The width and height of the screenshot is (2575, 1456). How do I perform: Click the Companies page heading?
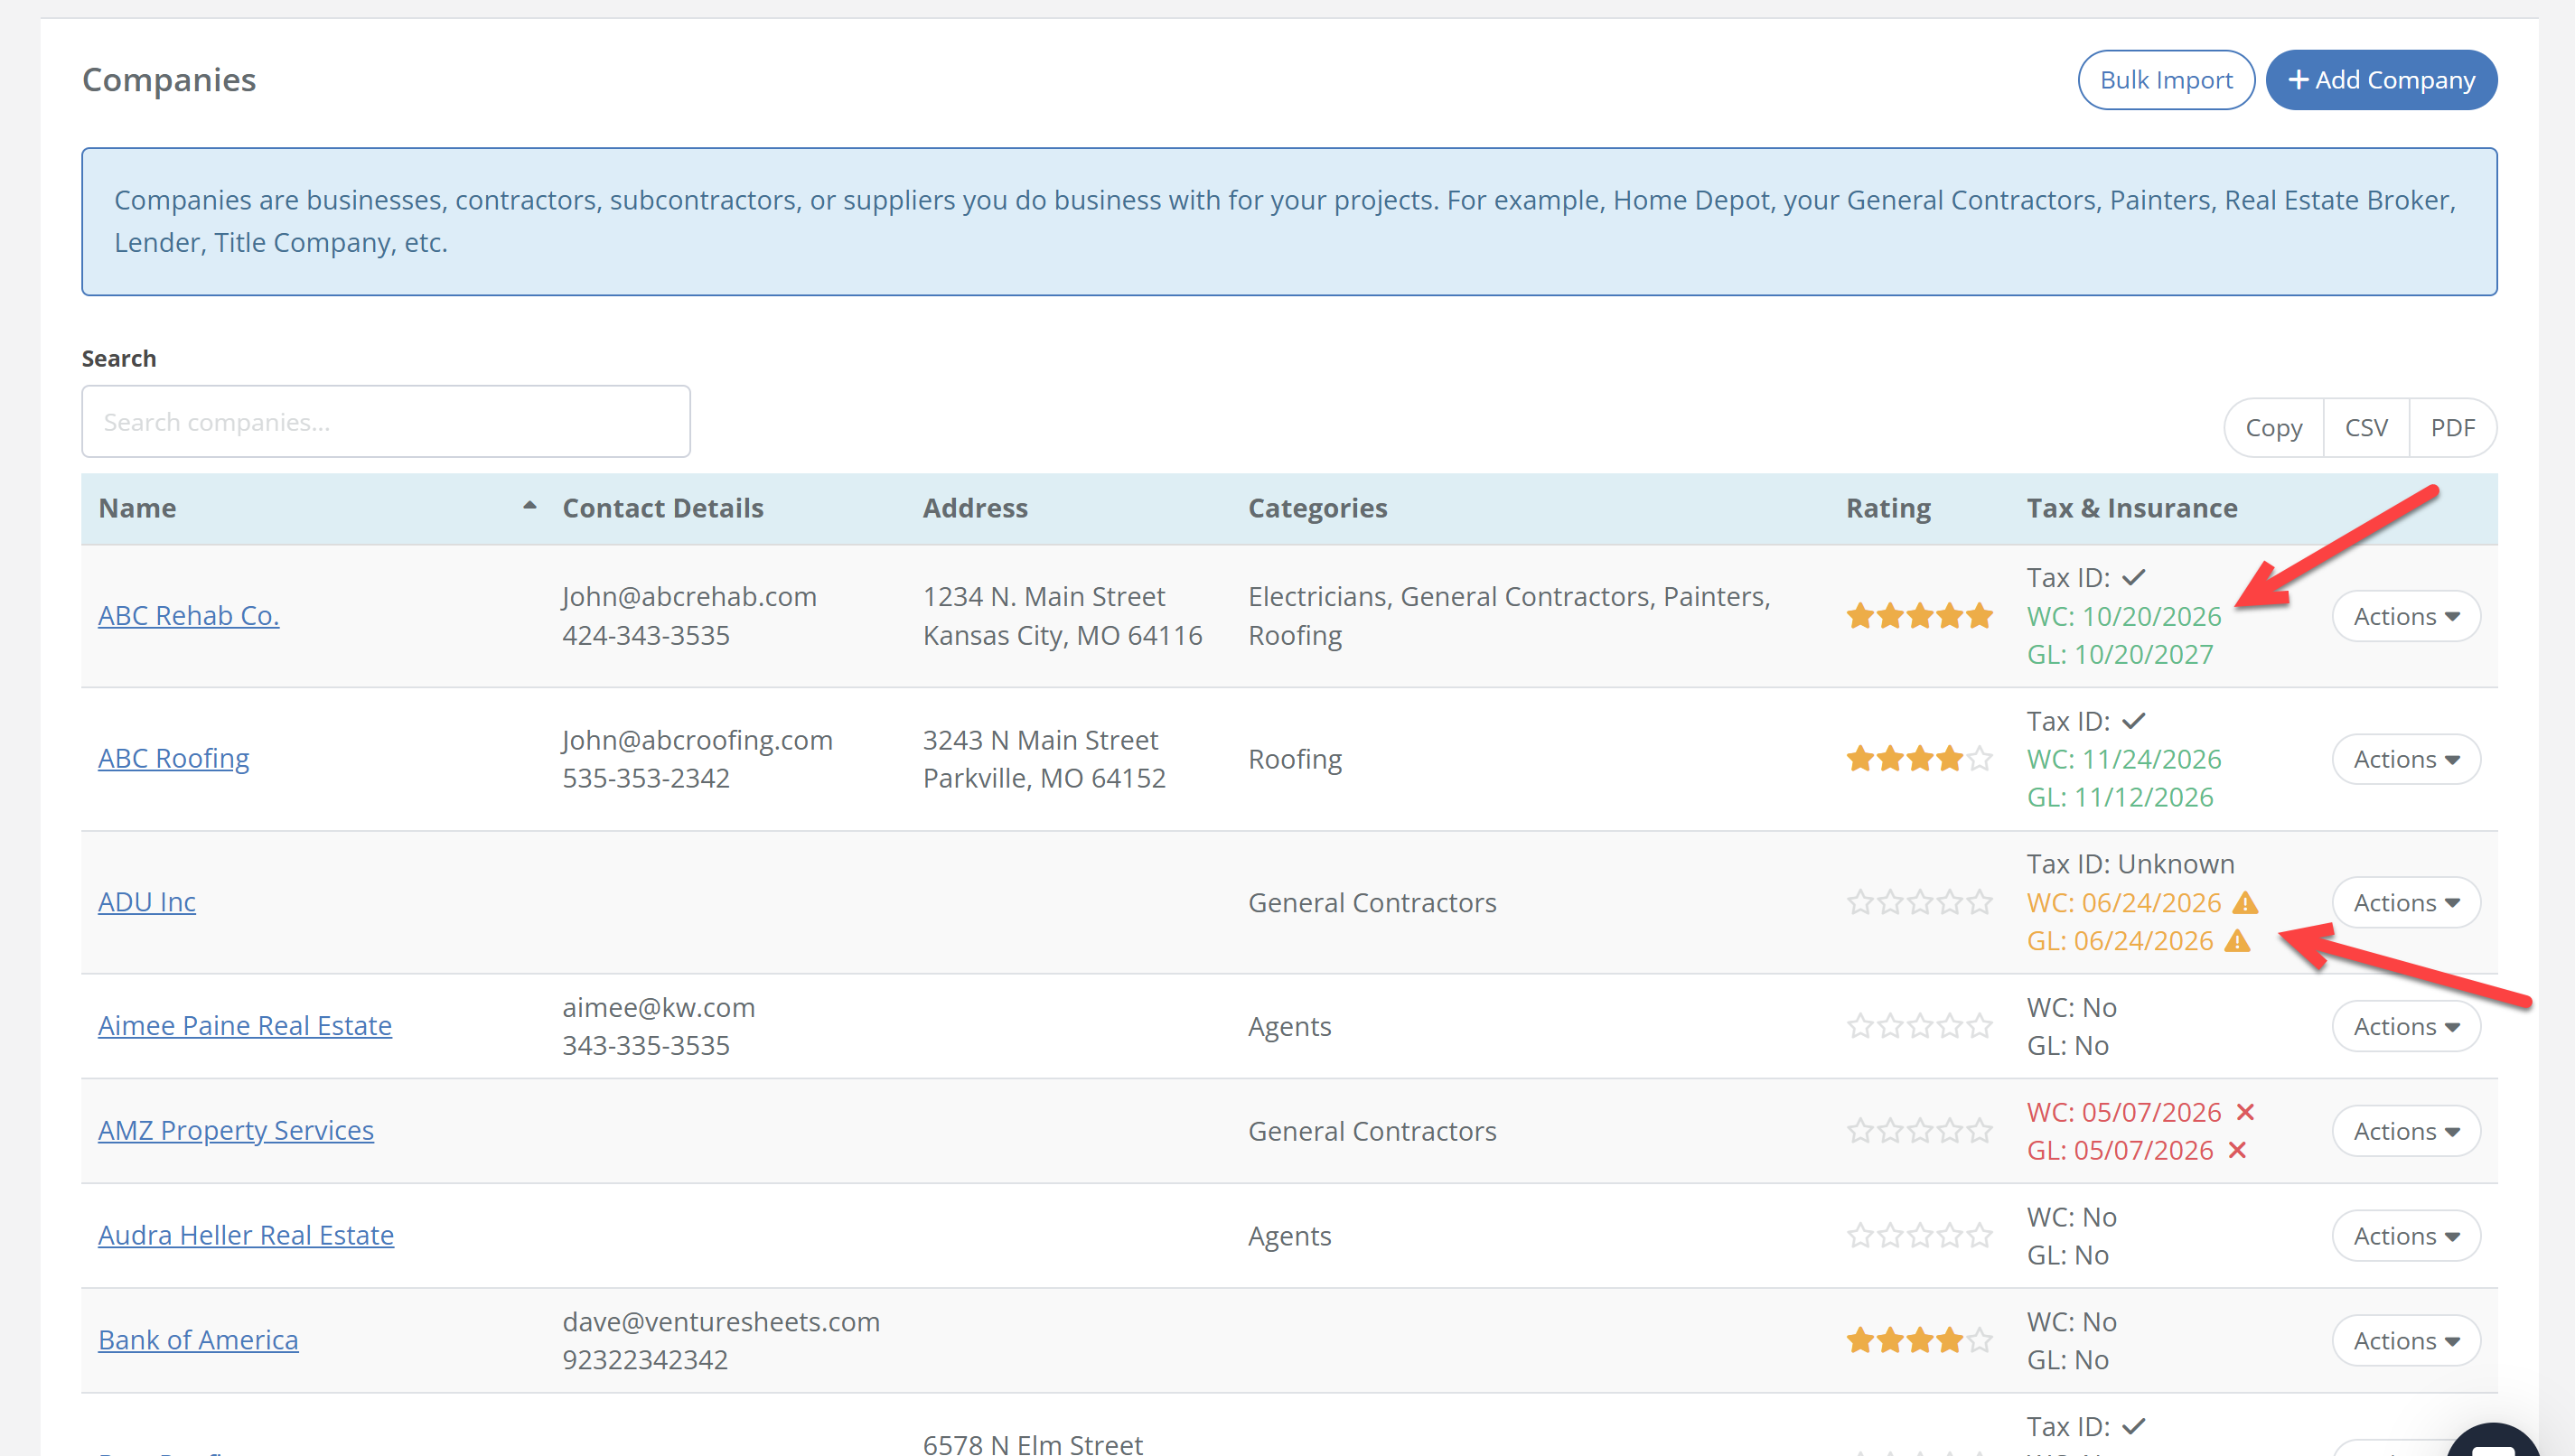pyautogui.click(x=169, y=80)
